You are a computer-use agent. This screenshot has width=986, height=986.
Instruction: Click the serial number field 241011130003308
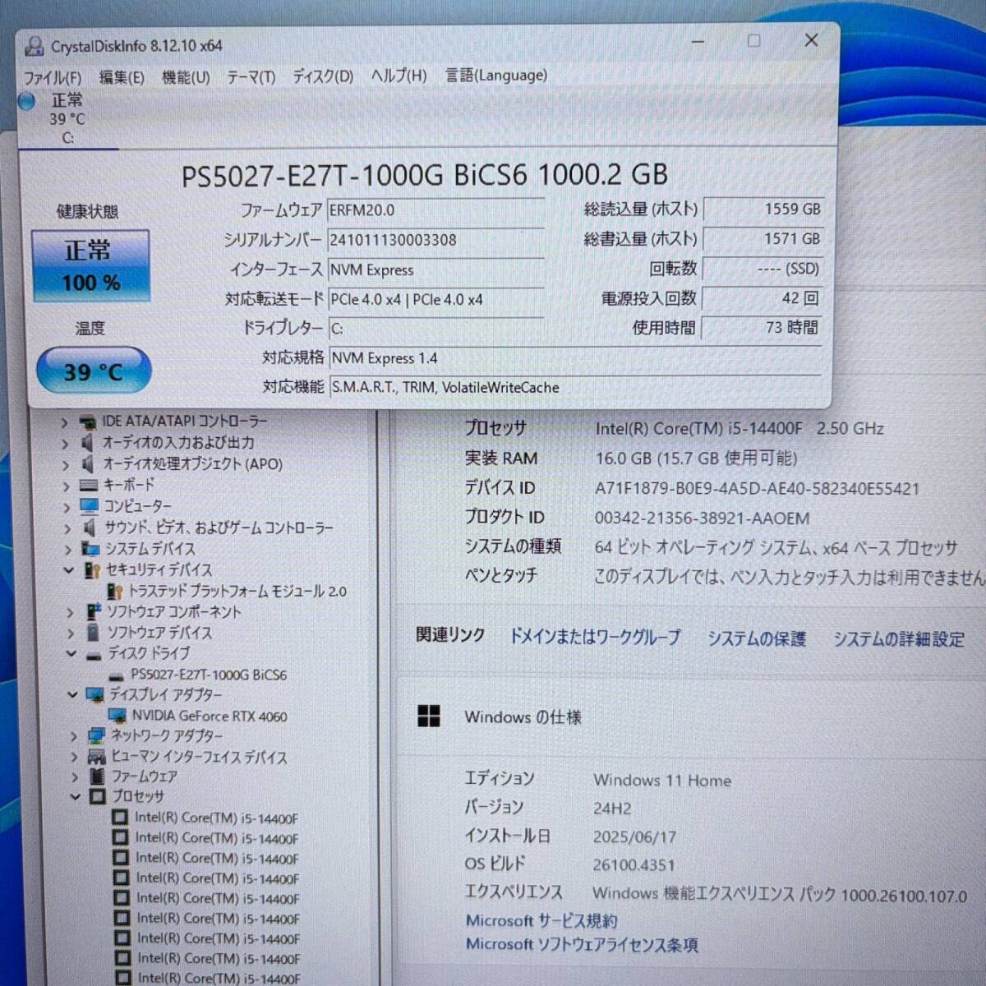click(x=435, y=240)
